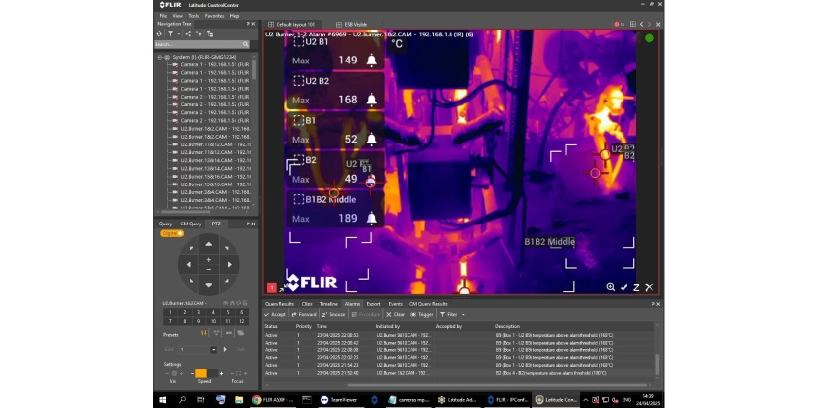This screenshot has height=408, width=817.
Task: Click the zoom magnifier on video tile
Action: 610,287
